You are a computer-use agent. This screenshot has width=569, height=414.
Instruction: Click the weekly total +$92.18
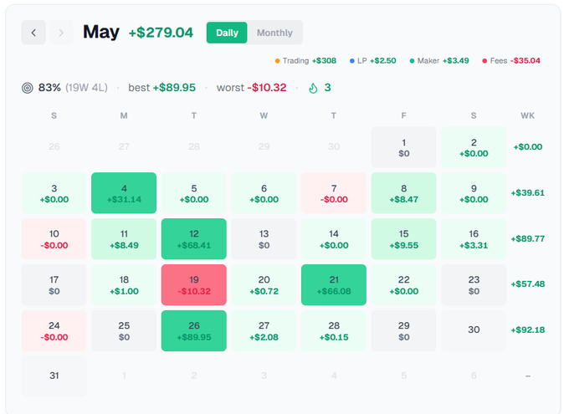(528, 330)
